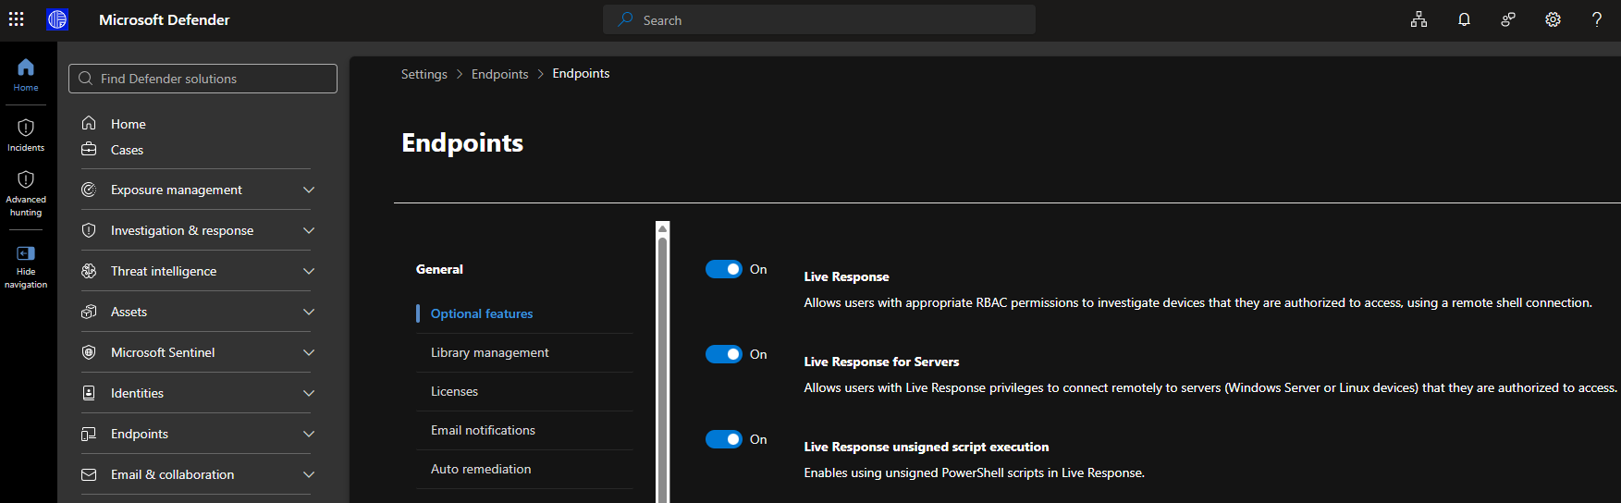
Task: Click the Microsoft Defender shield logo
Action: point(57,19)
